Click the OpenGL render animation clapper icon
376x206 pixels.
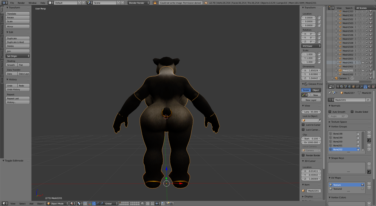pos(172,203)
